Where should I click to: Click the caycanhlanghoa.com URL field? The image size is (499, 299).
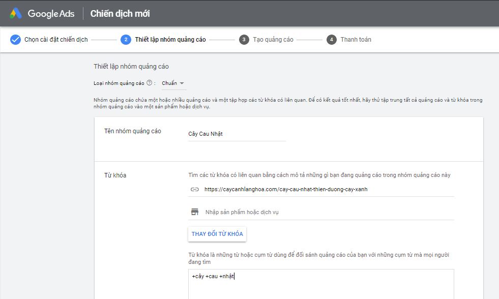click(326, 189)
